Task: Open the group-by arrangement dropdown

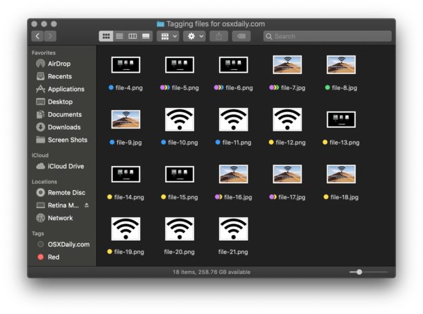Action: (x=168, y=36)
